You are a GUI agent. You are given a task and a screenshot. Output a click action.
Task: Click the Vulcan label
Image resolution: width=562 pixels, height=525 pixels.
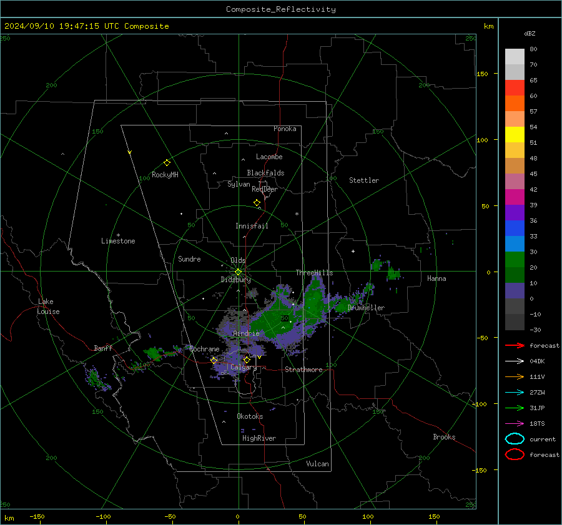[x=317, y=464]
